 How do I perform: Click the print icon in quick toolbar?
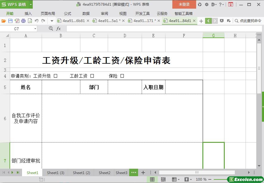(x=24, y=21)
